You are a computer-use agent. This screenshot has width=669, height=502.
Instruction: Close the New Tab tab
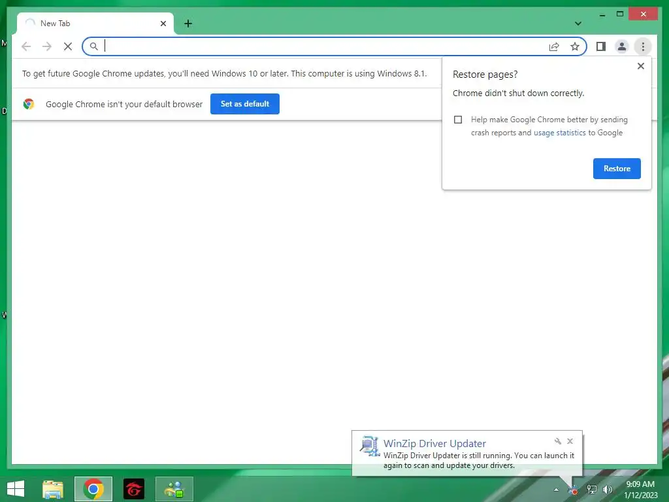click(x=163, y=24)
